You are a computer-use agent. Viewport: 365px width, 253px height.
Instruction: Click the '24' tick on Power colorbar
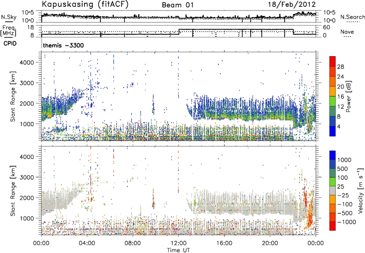click(340, 77)
